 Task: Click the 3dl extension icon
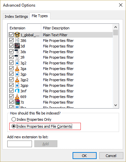(17, 46)
